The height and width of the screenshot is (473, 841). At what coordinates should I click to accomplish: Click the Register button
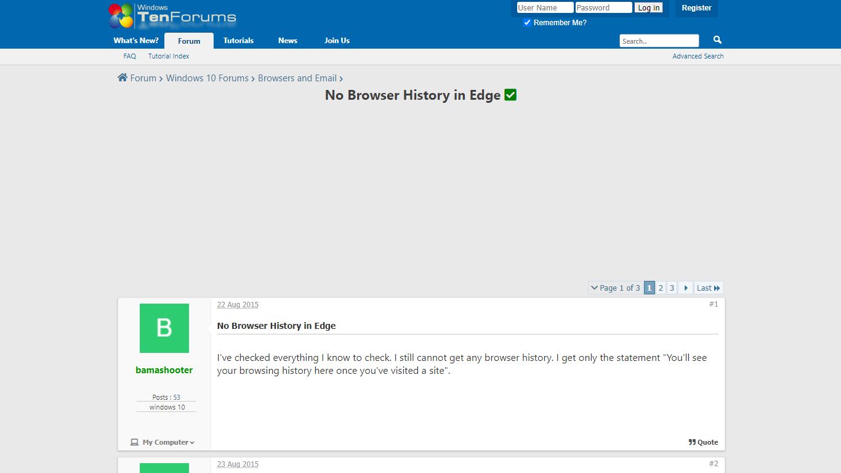pyautogui.click(x=696, y=8)
